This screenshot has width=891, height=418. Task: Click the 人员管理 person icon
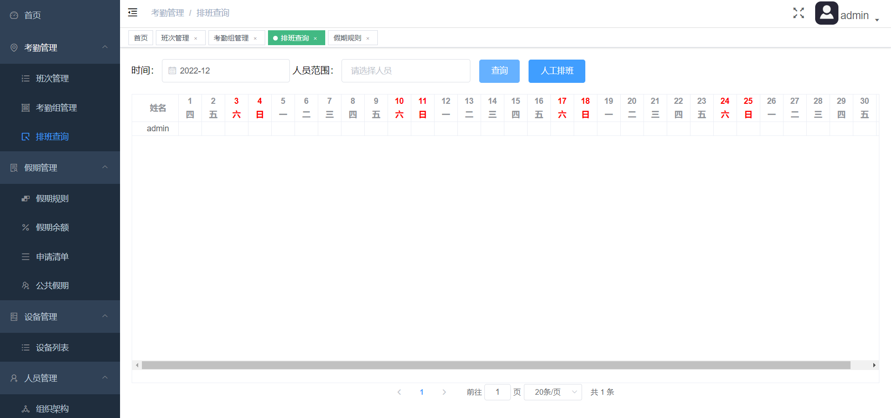click(x=14, y=378)
